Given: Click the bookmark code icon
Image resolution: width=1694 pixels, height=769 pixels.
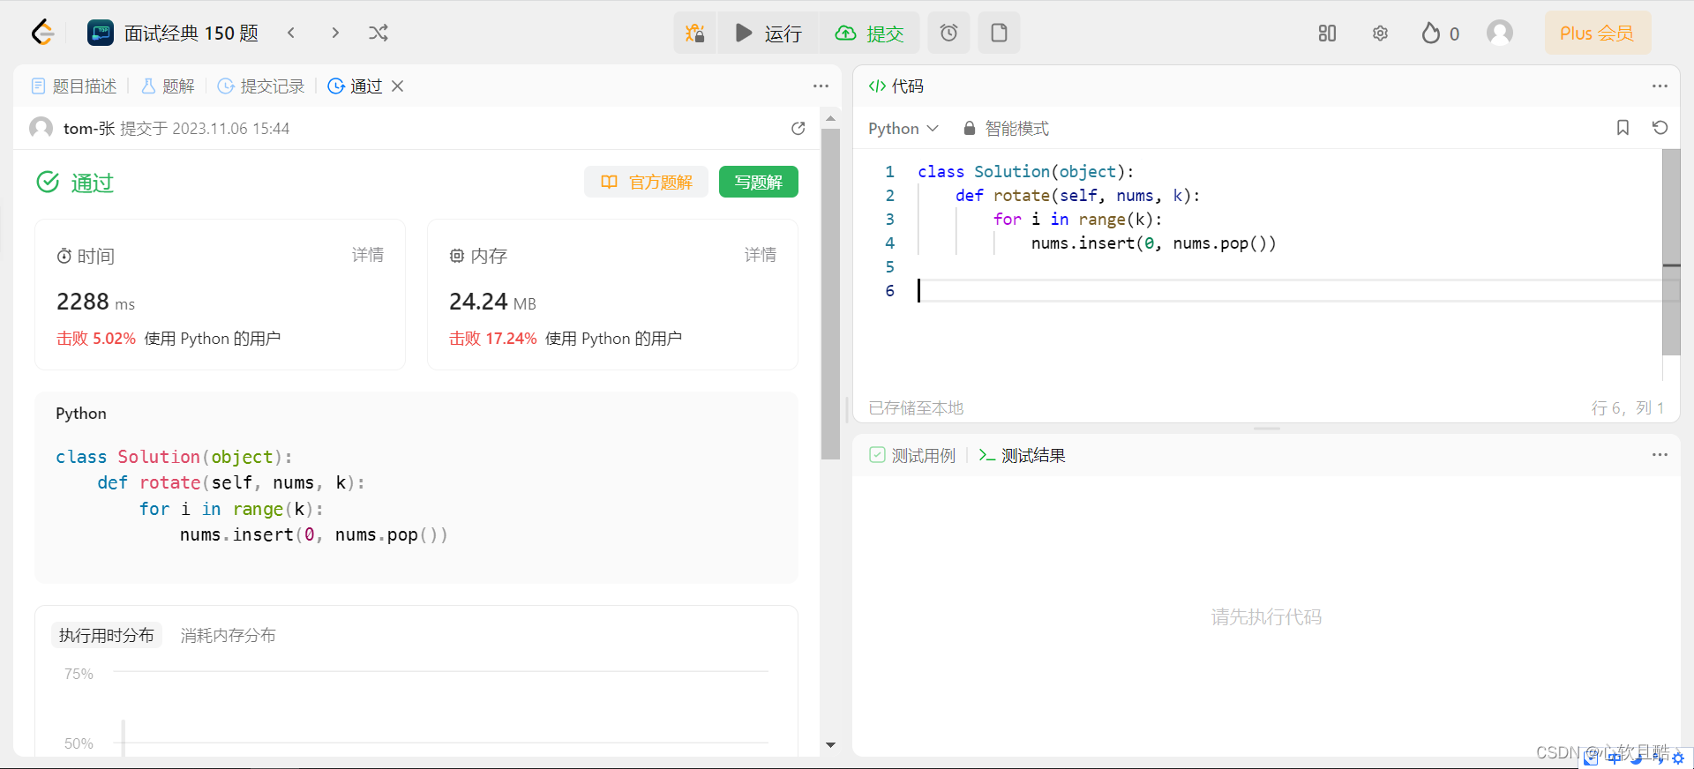Looking at the screenshot, I should (1623, 128).
